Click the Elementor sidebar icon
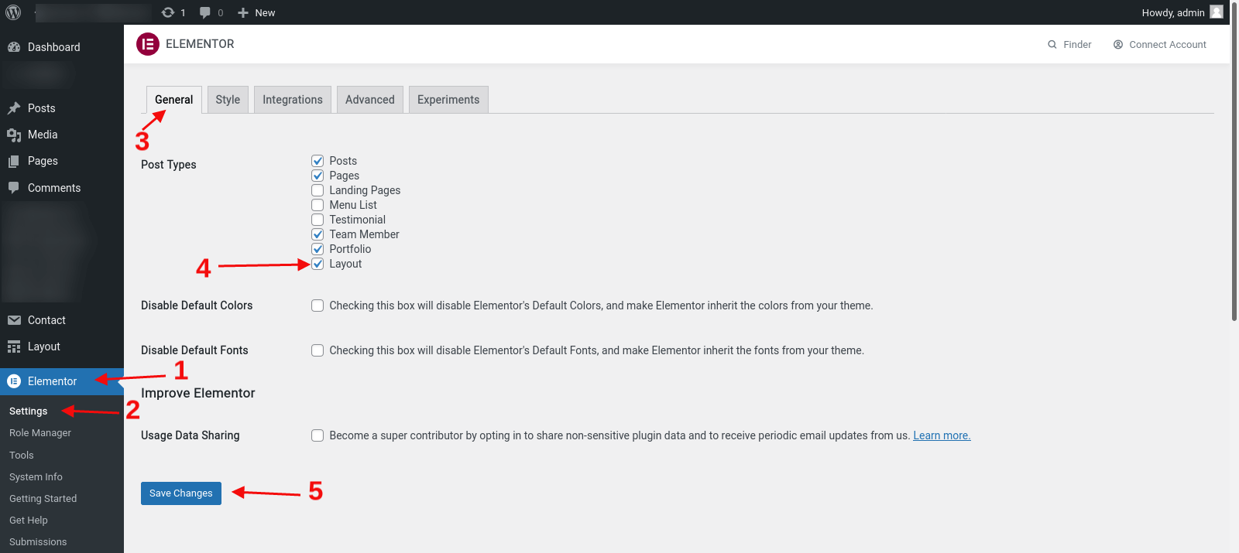Image resolution: width=1239 pixels, height=553 pixels. [14, 381]
